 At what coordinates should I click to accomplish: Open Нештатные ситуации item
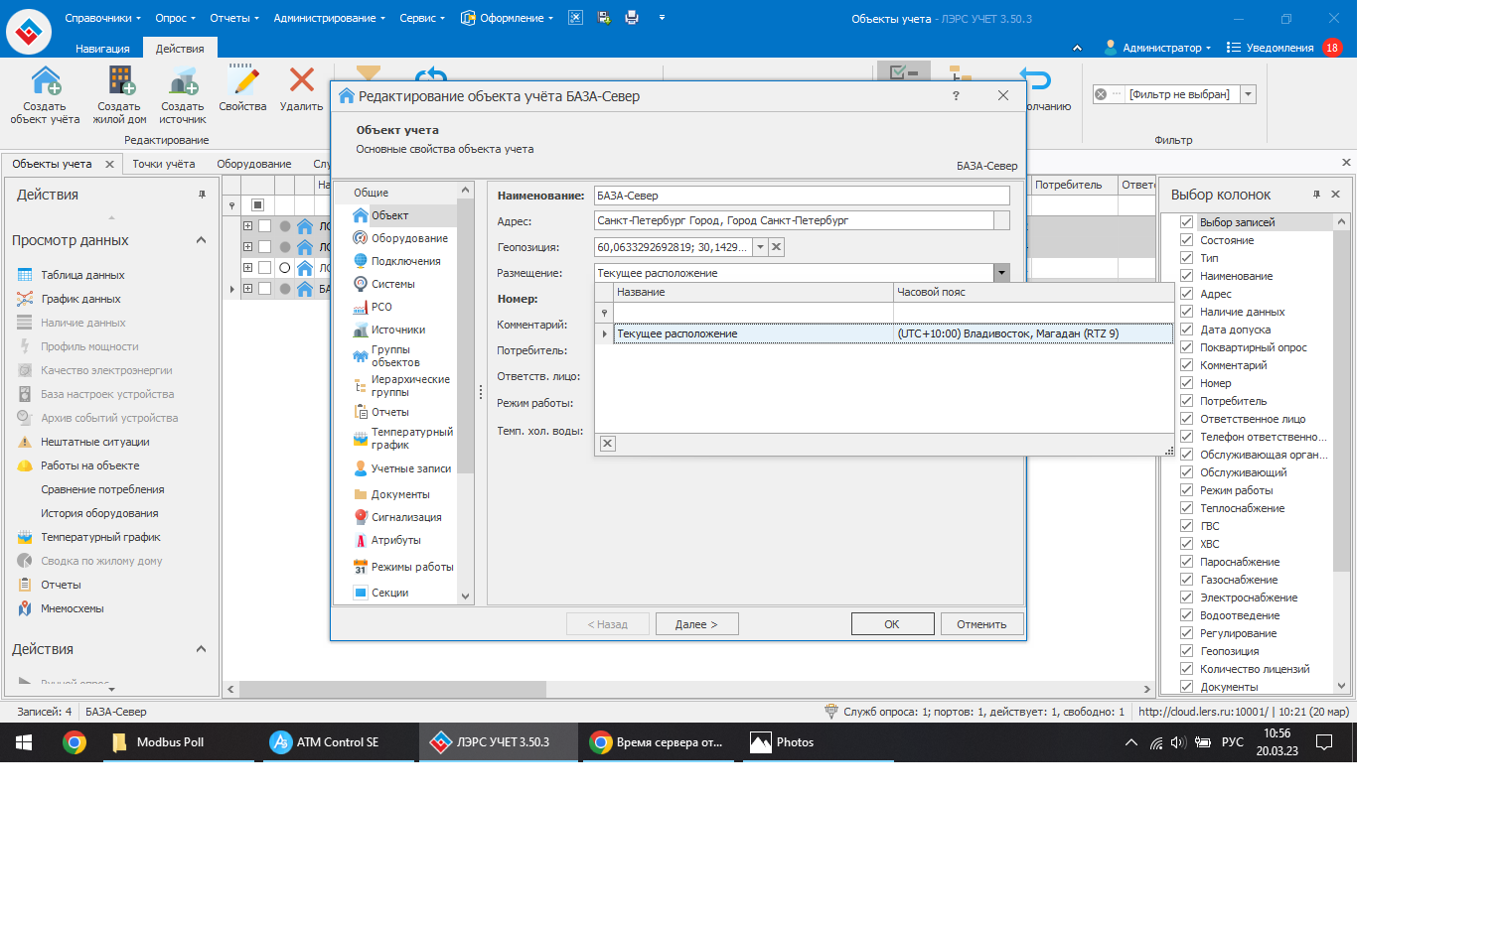(x=94, y=442)
